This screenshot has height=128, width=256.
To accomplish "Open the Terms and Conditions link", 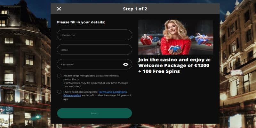I will pyautogui.click(x=113, y=92).
